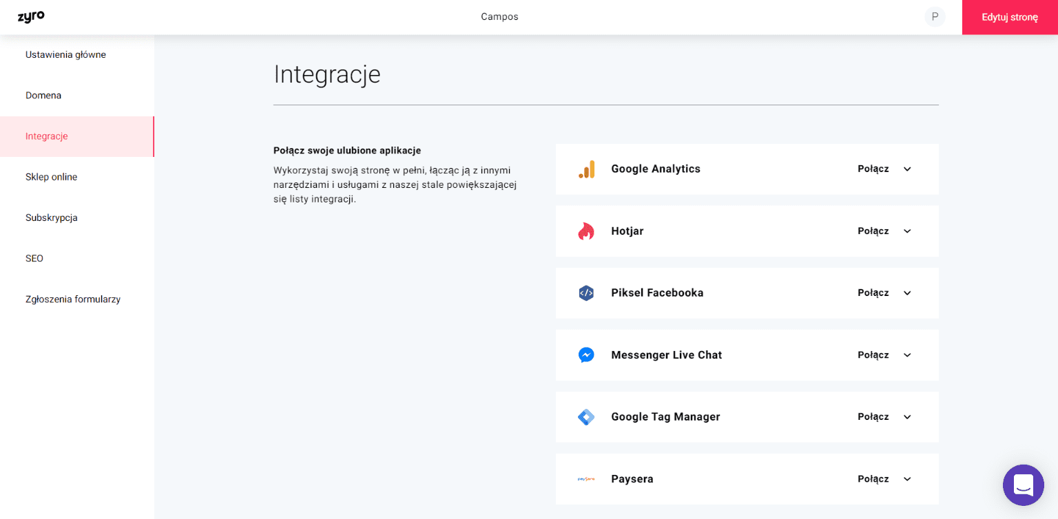The height and width of the screenshot is (519, 1058).
Task: Open the Domena section
Action: tap(43, 95)
